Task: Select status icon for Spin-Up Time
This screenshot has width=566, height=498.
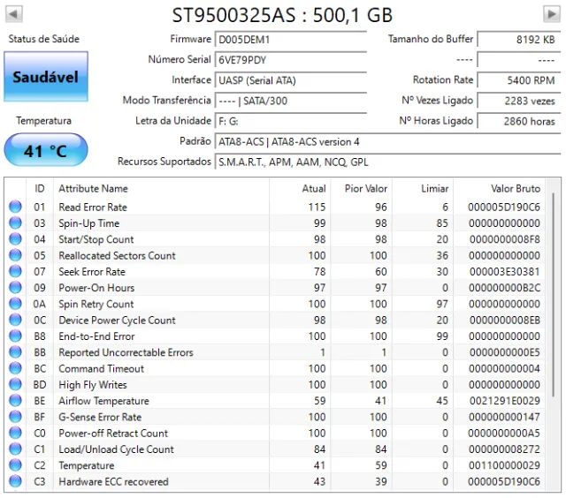Action: point(15,223)
